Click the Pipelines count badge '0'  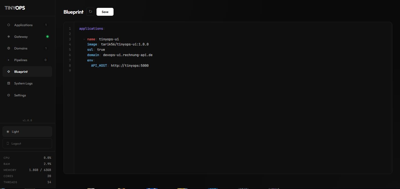point(46,60)
